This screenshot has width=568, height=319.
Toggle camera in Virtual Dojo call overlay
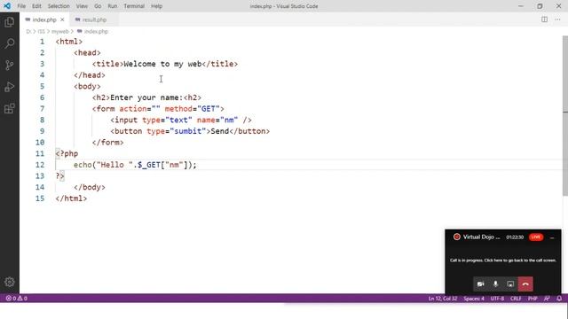[481, 284]
